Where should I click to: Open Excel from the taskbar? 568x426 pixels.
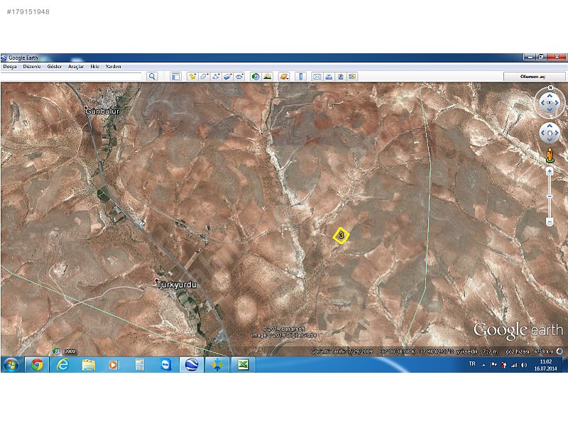click(243, 364)
